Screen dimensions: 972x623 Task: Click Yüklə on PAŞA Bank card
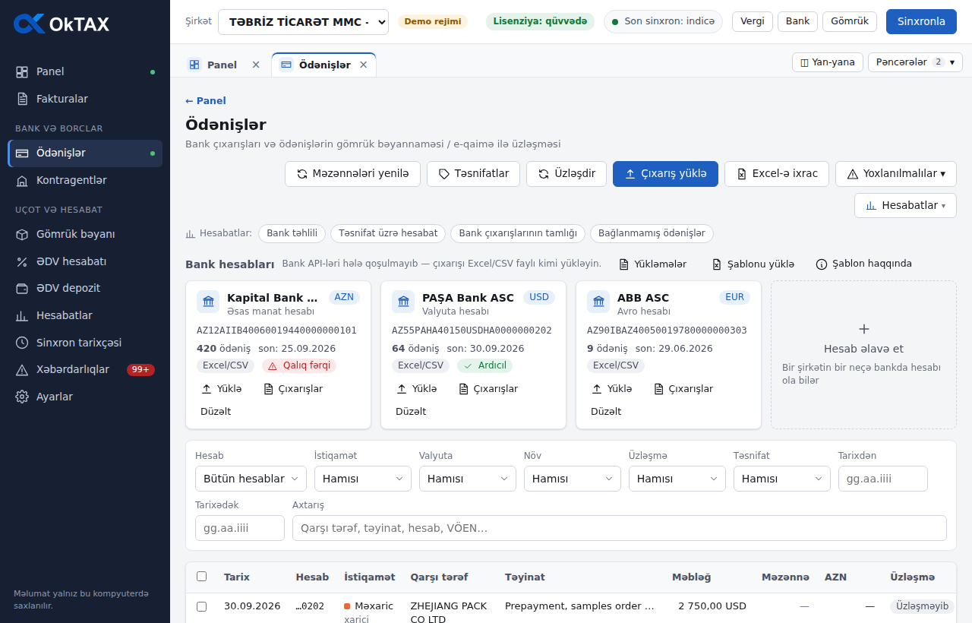tap(416, 388)
